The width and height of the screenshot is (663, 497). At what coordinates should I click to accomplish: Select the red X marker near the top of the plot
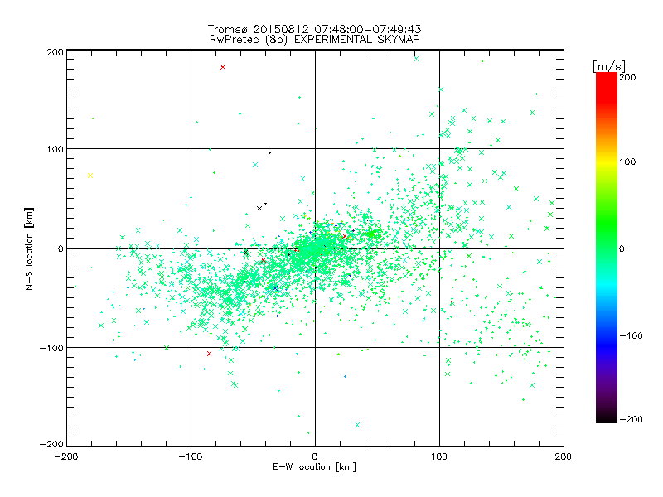[223, 67]
